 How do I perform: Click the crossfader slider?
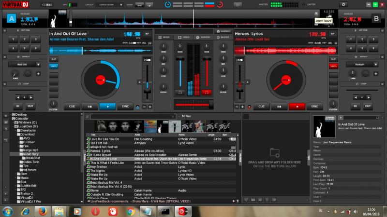193,105
